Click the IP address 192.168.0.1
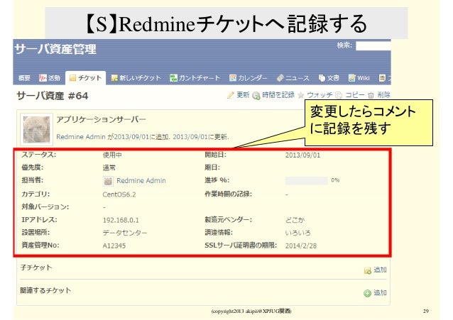453x320 pixels. (121, 220)
